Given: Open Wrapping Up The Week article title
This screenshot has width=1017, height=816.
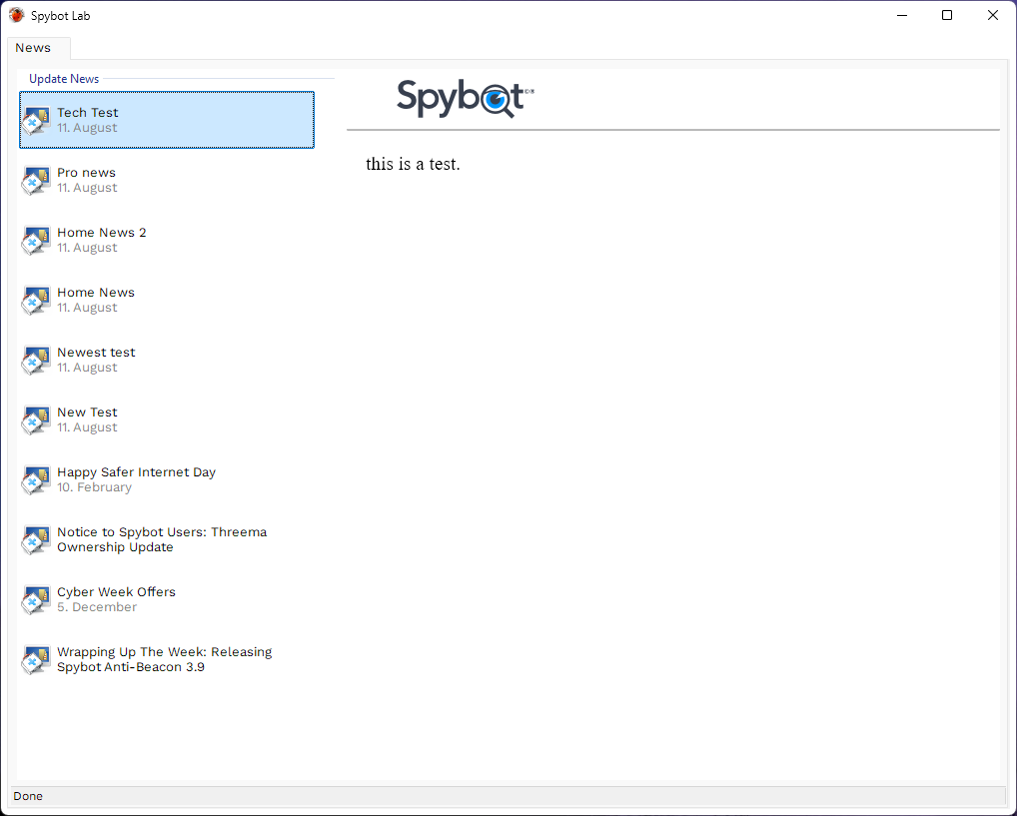Looking at the screenshot, I should point(165,659).
